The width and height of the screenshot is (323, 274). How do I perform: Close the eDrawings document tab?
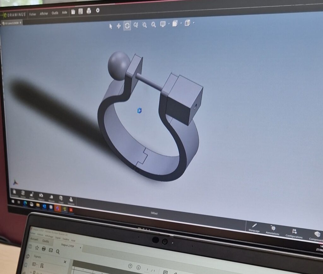[21, 23]
